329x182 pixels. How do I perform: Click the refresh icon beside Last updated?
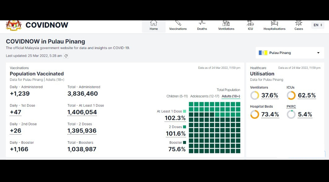click(66, 56)
